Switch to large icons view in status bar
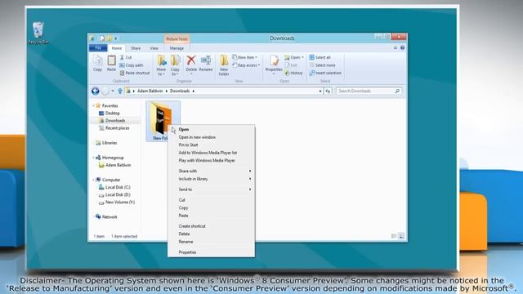The width and height of the screenshot is (523, 294). (401, 236)
